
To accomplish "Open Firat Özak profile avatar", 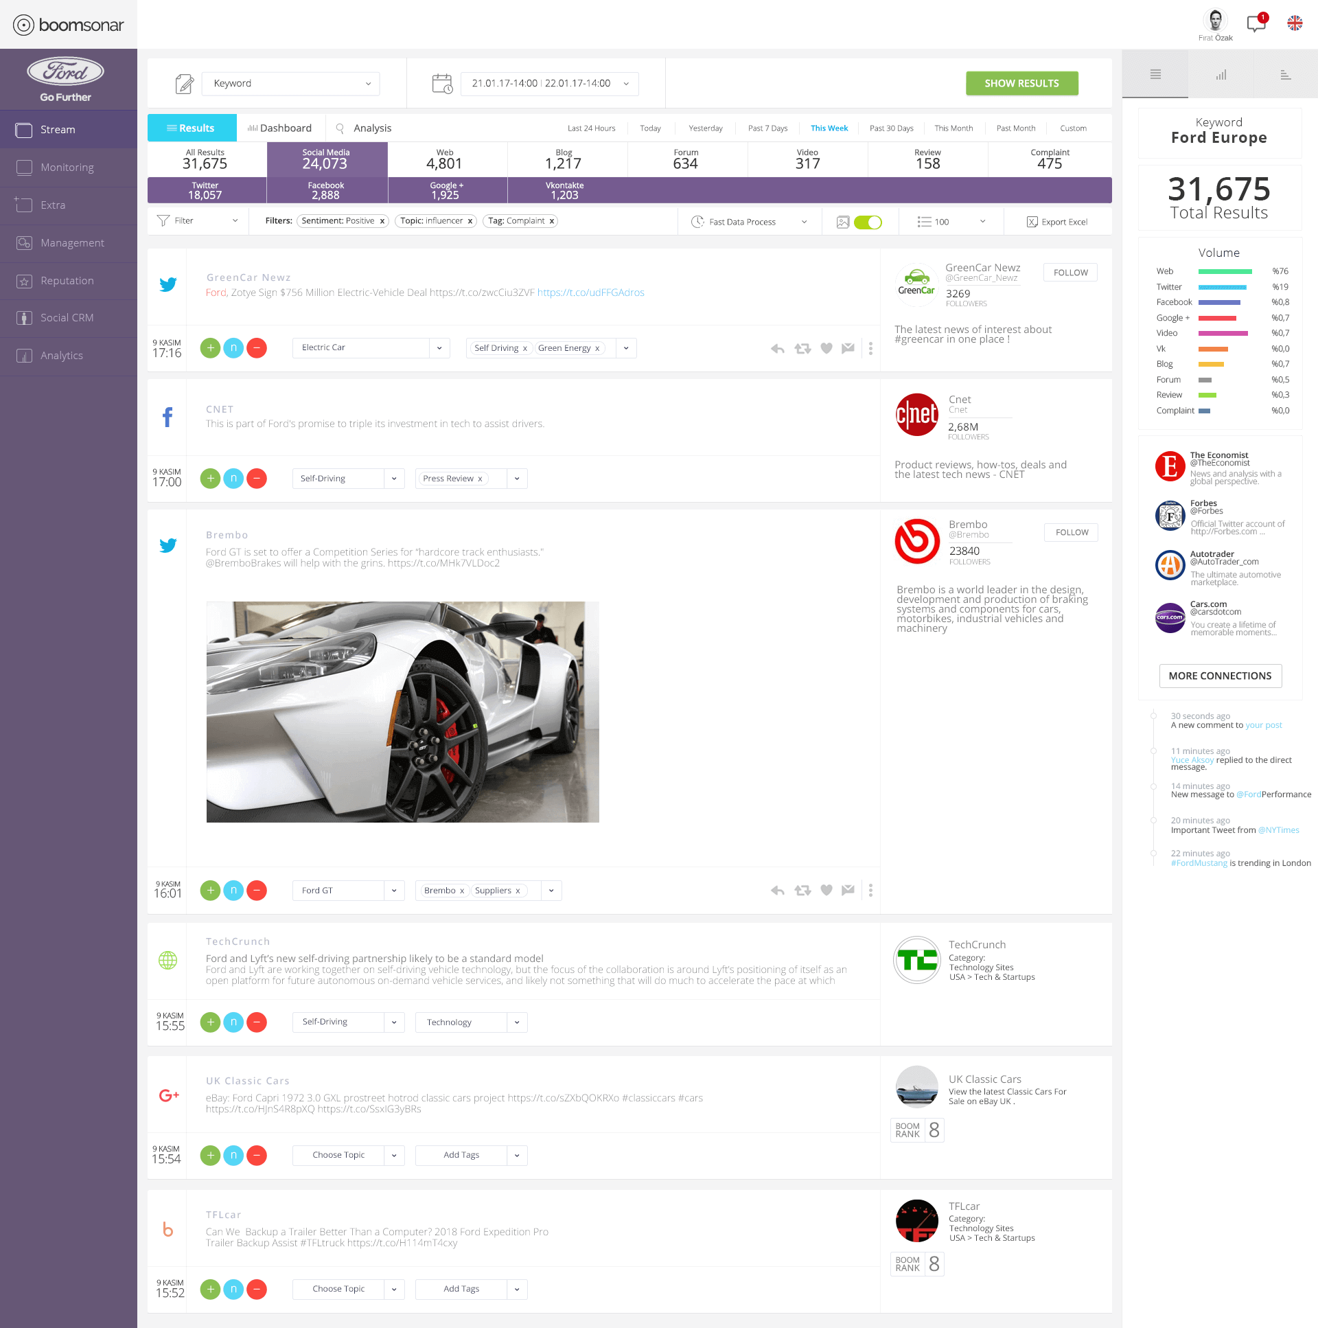I will tap(1215, 21).
